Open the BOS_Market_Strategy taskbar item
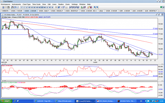 [106, 101]
